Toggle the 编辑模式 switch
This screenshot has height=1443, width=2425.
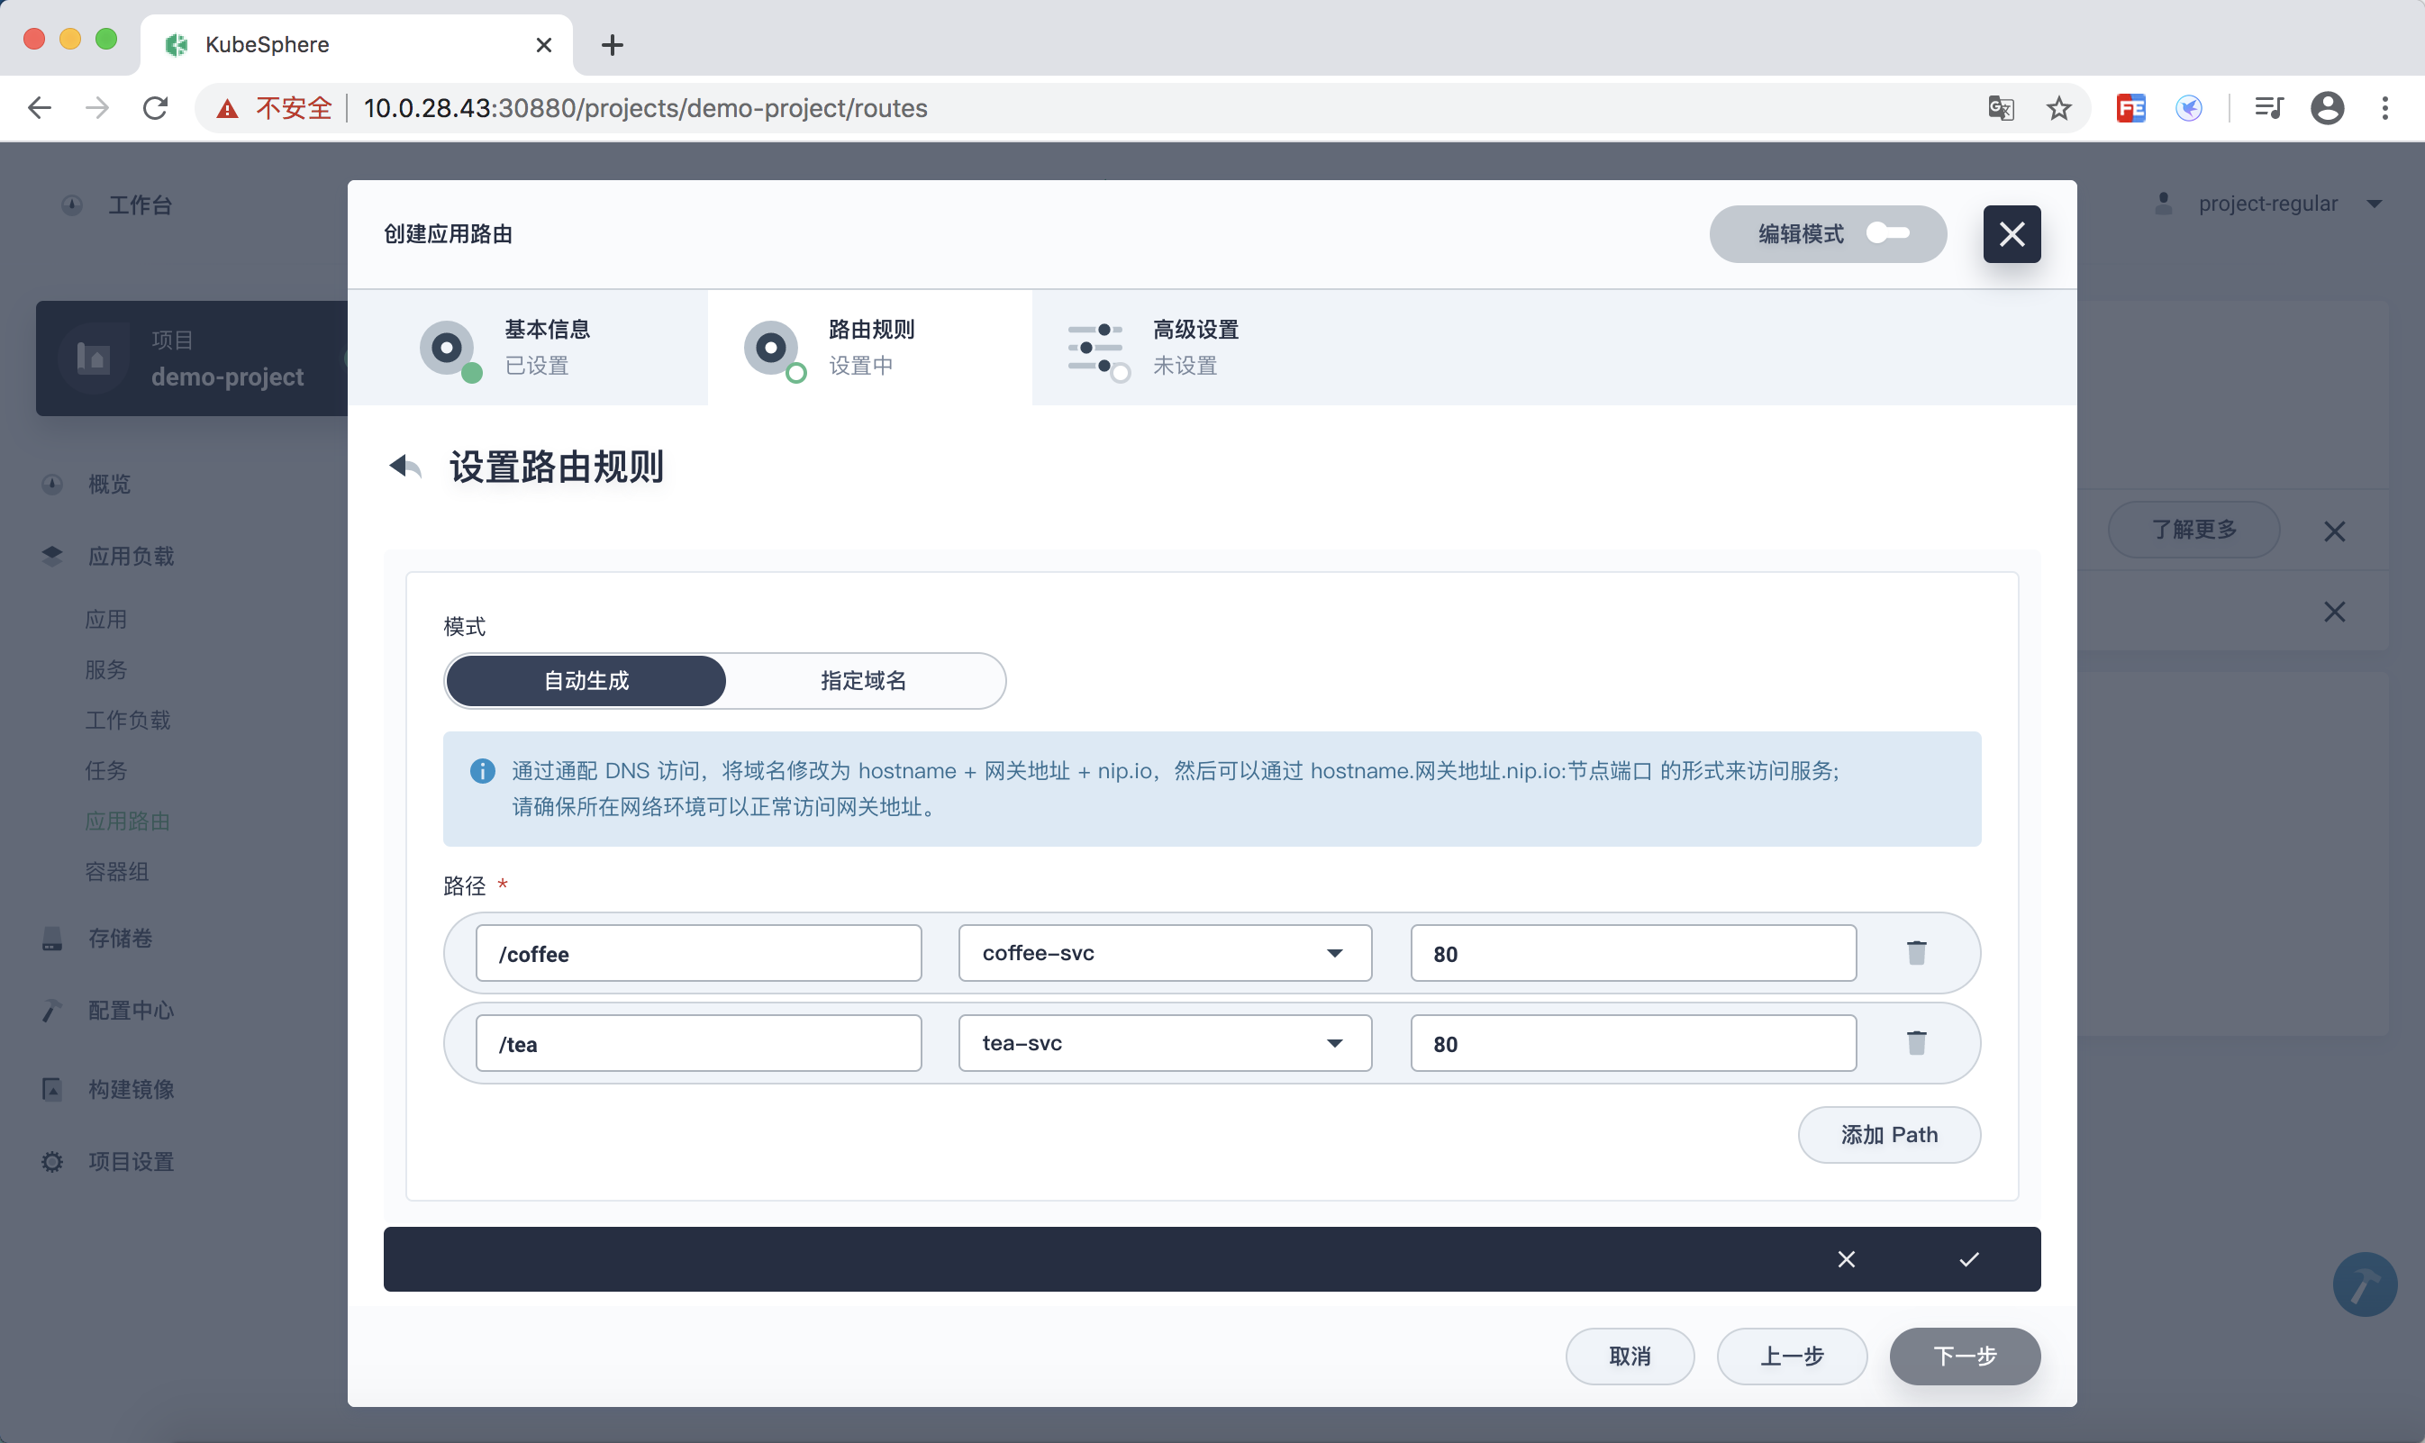pos(1888,233)
